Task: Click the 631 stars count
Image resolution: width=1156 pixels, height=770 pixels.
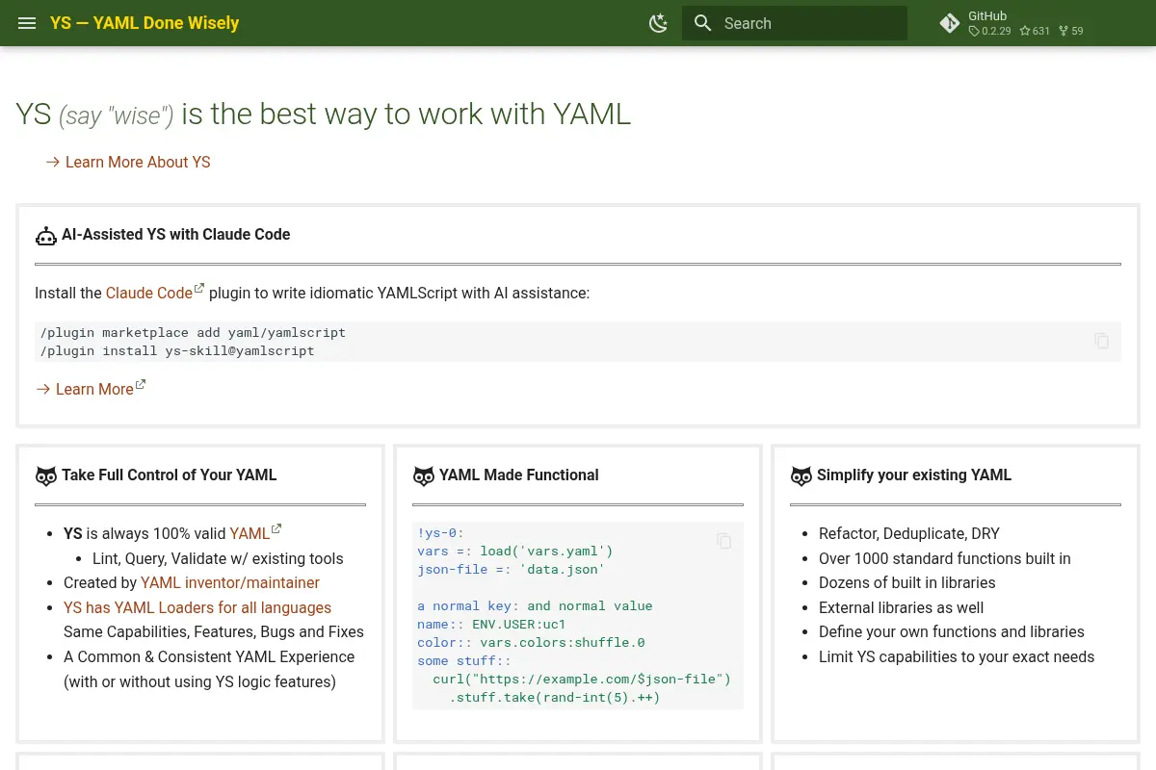Action: 1035,31
